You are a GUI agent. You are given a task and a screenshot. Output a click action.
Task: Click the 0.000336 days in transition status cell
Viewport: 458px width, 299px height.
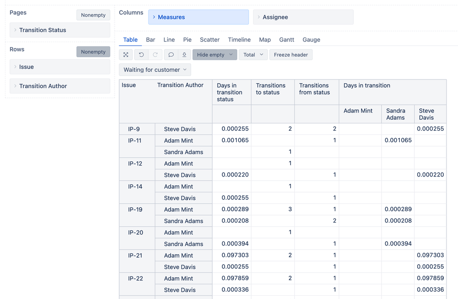(x=232, y=290)
